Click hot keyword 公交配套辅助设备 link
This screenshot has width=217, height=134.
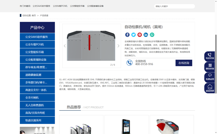[95, 6]
